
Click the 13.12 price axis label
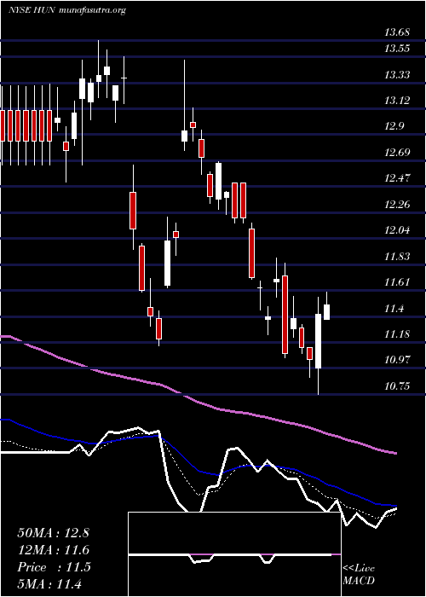(x=397, y=101)
